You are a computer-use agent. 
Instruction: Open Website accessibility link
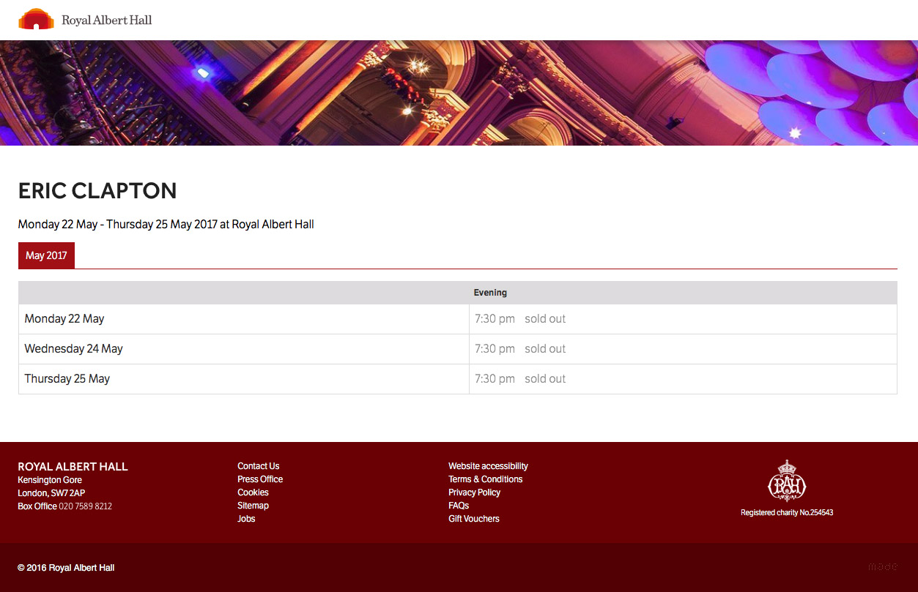[x=488, y=466]
